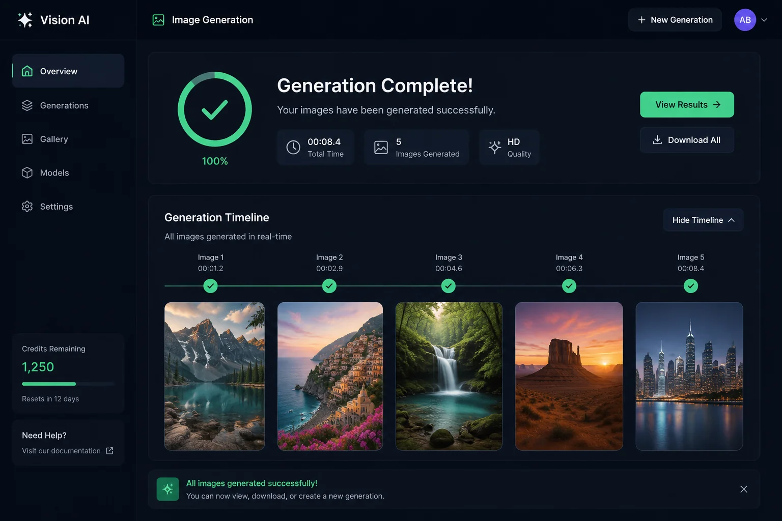Expand the account menu chevron

pyautogui.click(x=764, y=20)
